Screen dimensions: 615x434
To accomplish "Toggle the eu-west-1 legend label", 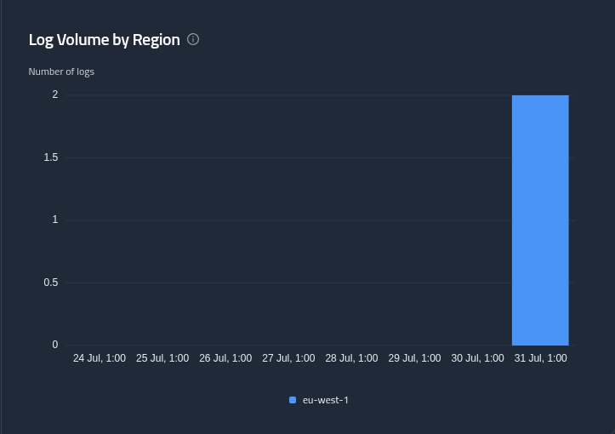I will pos(325,400).
